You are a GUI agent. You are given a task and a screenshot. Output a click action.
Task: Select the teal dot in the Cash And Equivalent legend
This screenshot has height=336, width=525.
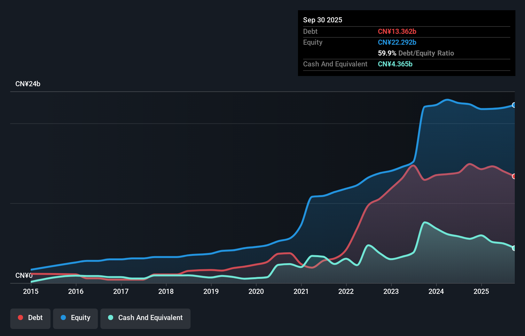(x=110, y=317)
